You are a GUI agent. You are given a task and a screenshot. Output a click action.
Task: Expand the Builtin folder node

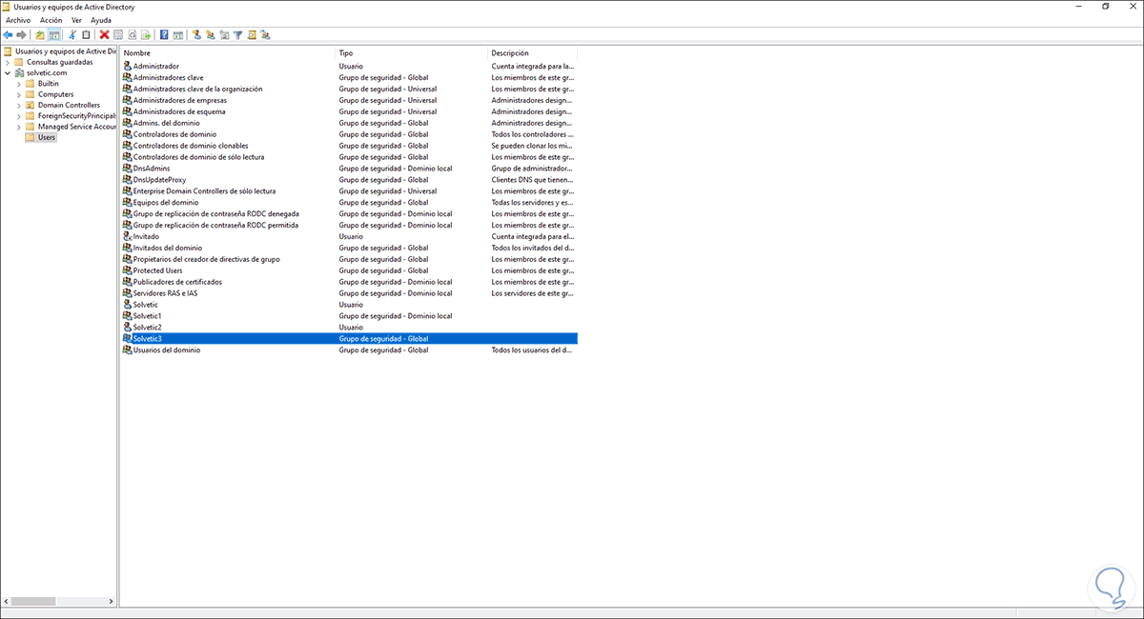[18, 84]
